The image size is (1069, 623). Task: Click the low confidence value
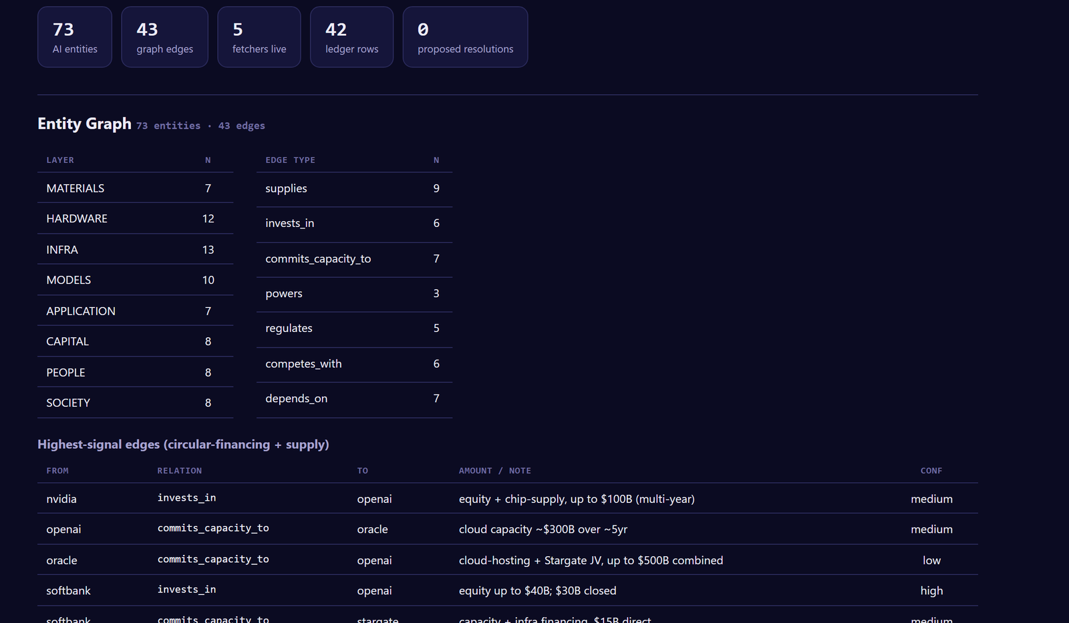pyautogui.click(x=931, y=561)
